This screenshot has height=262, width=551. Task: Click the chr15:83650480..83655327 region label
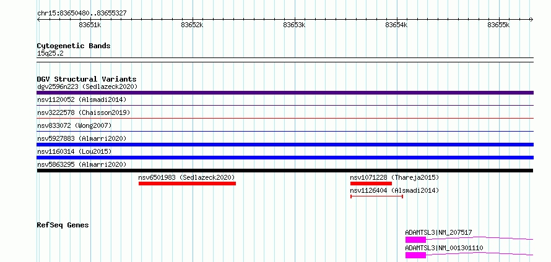[82, 14]
